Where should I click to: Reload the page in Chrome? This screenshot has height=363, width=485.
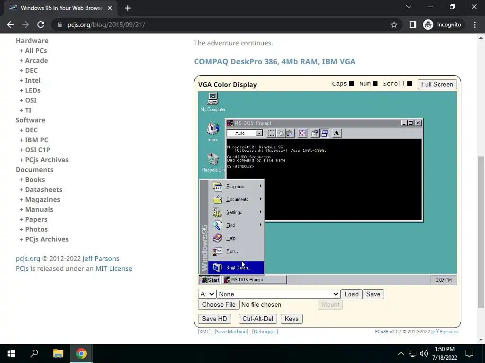(x=41, y=25)
